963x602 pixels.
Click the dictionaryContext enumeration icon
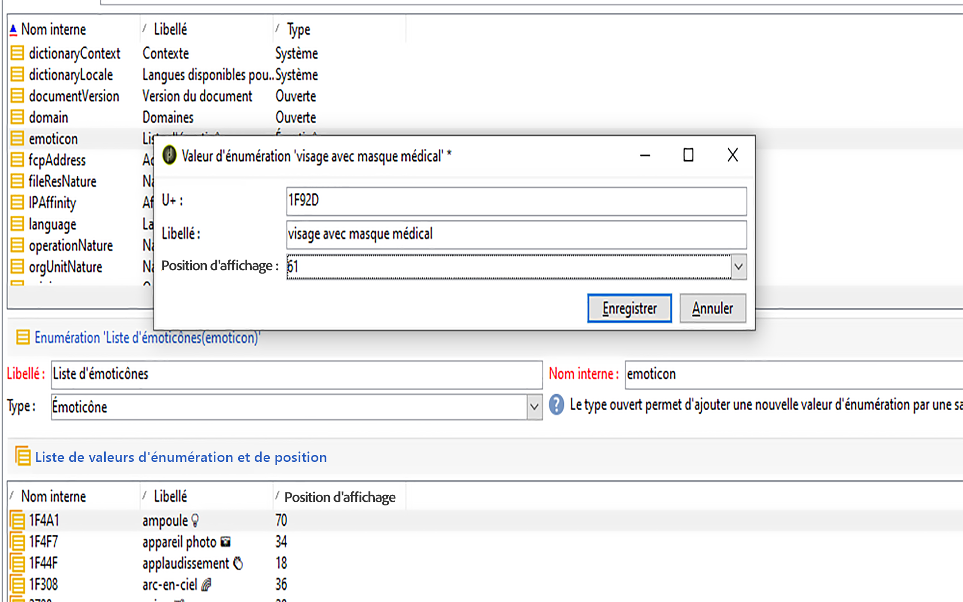[17, 53]
